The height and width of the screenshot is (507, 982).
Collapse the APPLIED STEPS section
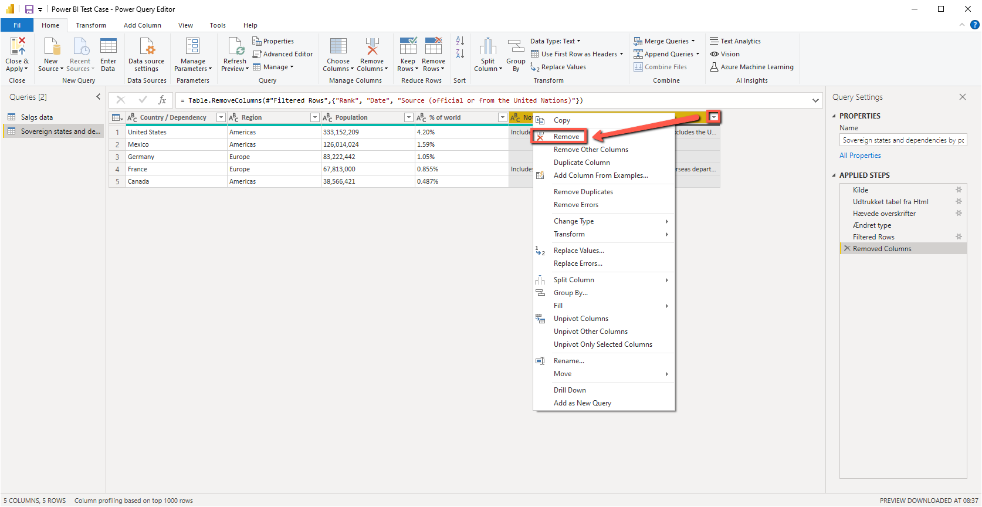point(834,175)
